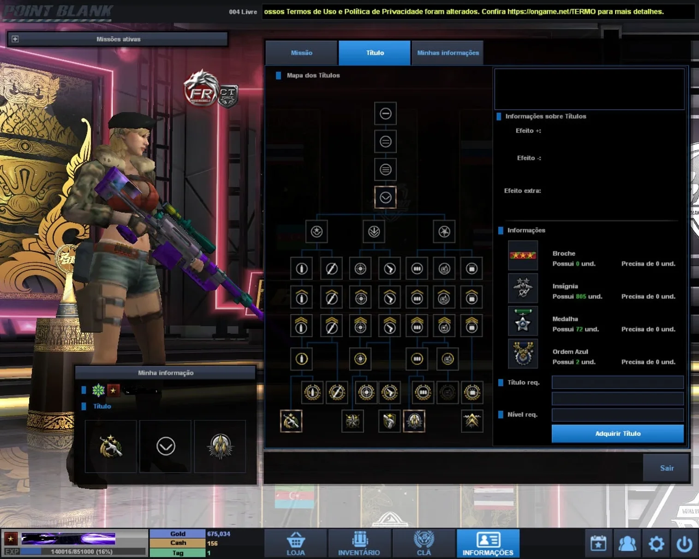
Task: Open the friends list icon
Action: pyautogui.click(x=627, y=544)
